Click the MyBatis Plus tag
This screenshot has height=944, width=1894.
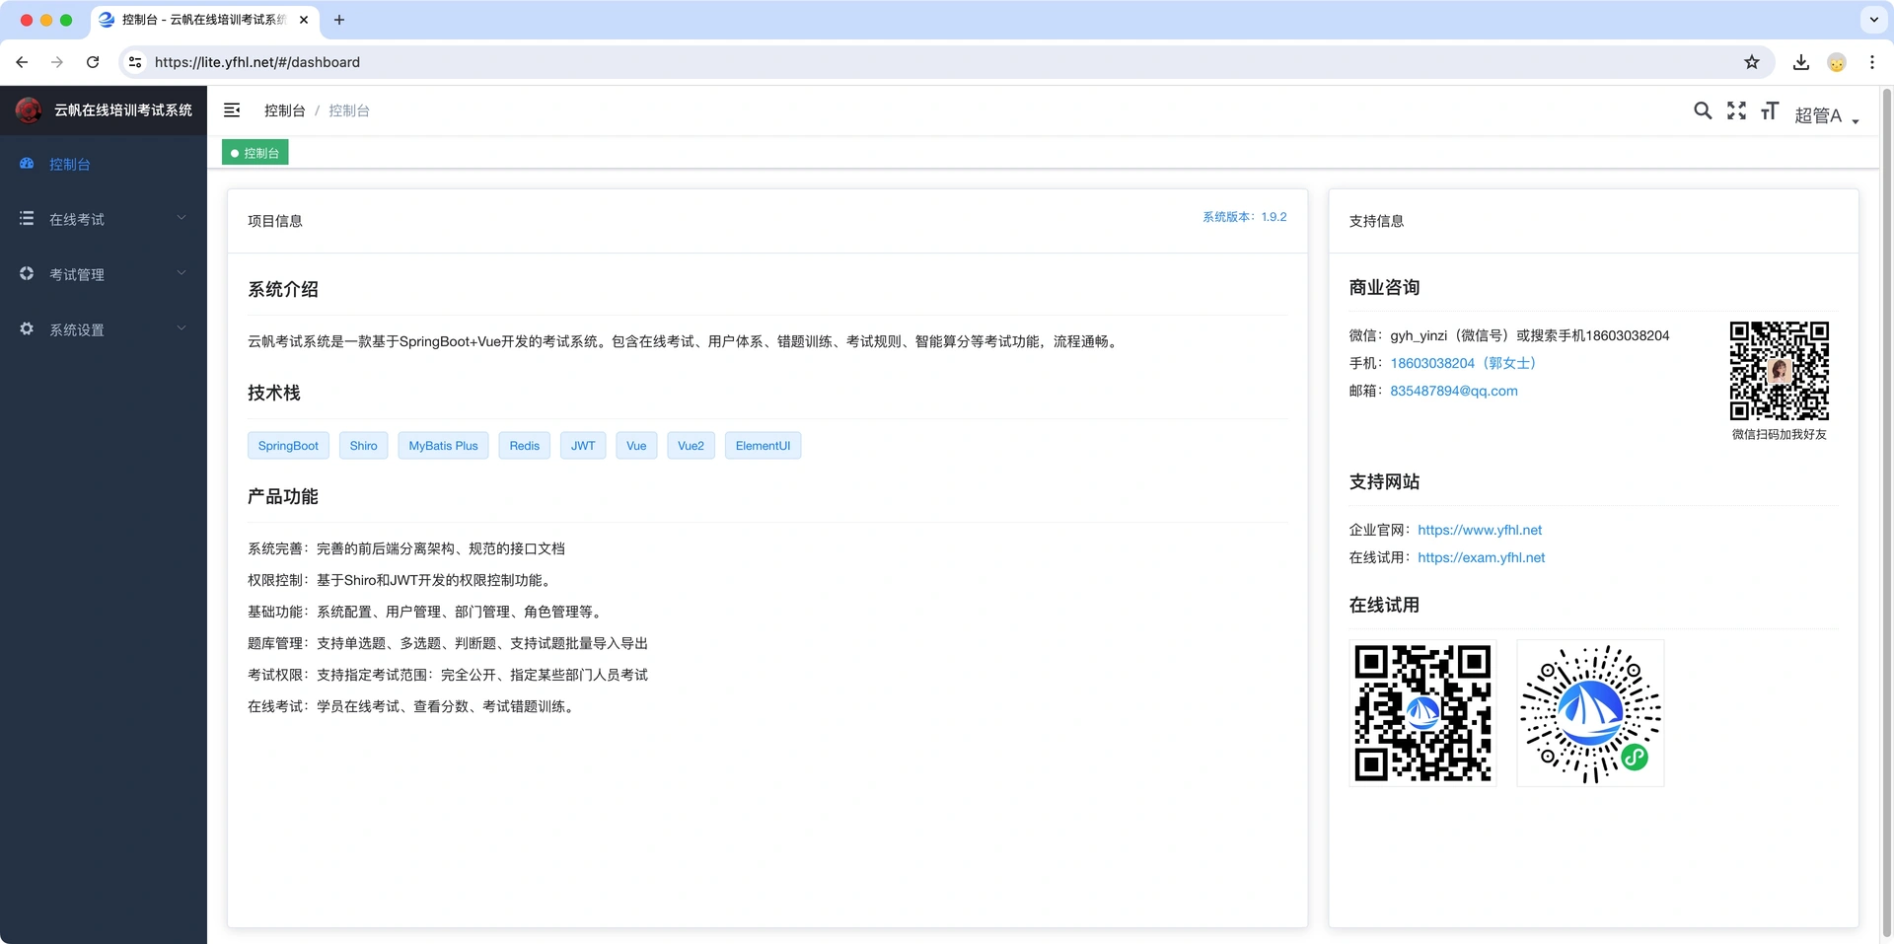pos(443,446)
